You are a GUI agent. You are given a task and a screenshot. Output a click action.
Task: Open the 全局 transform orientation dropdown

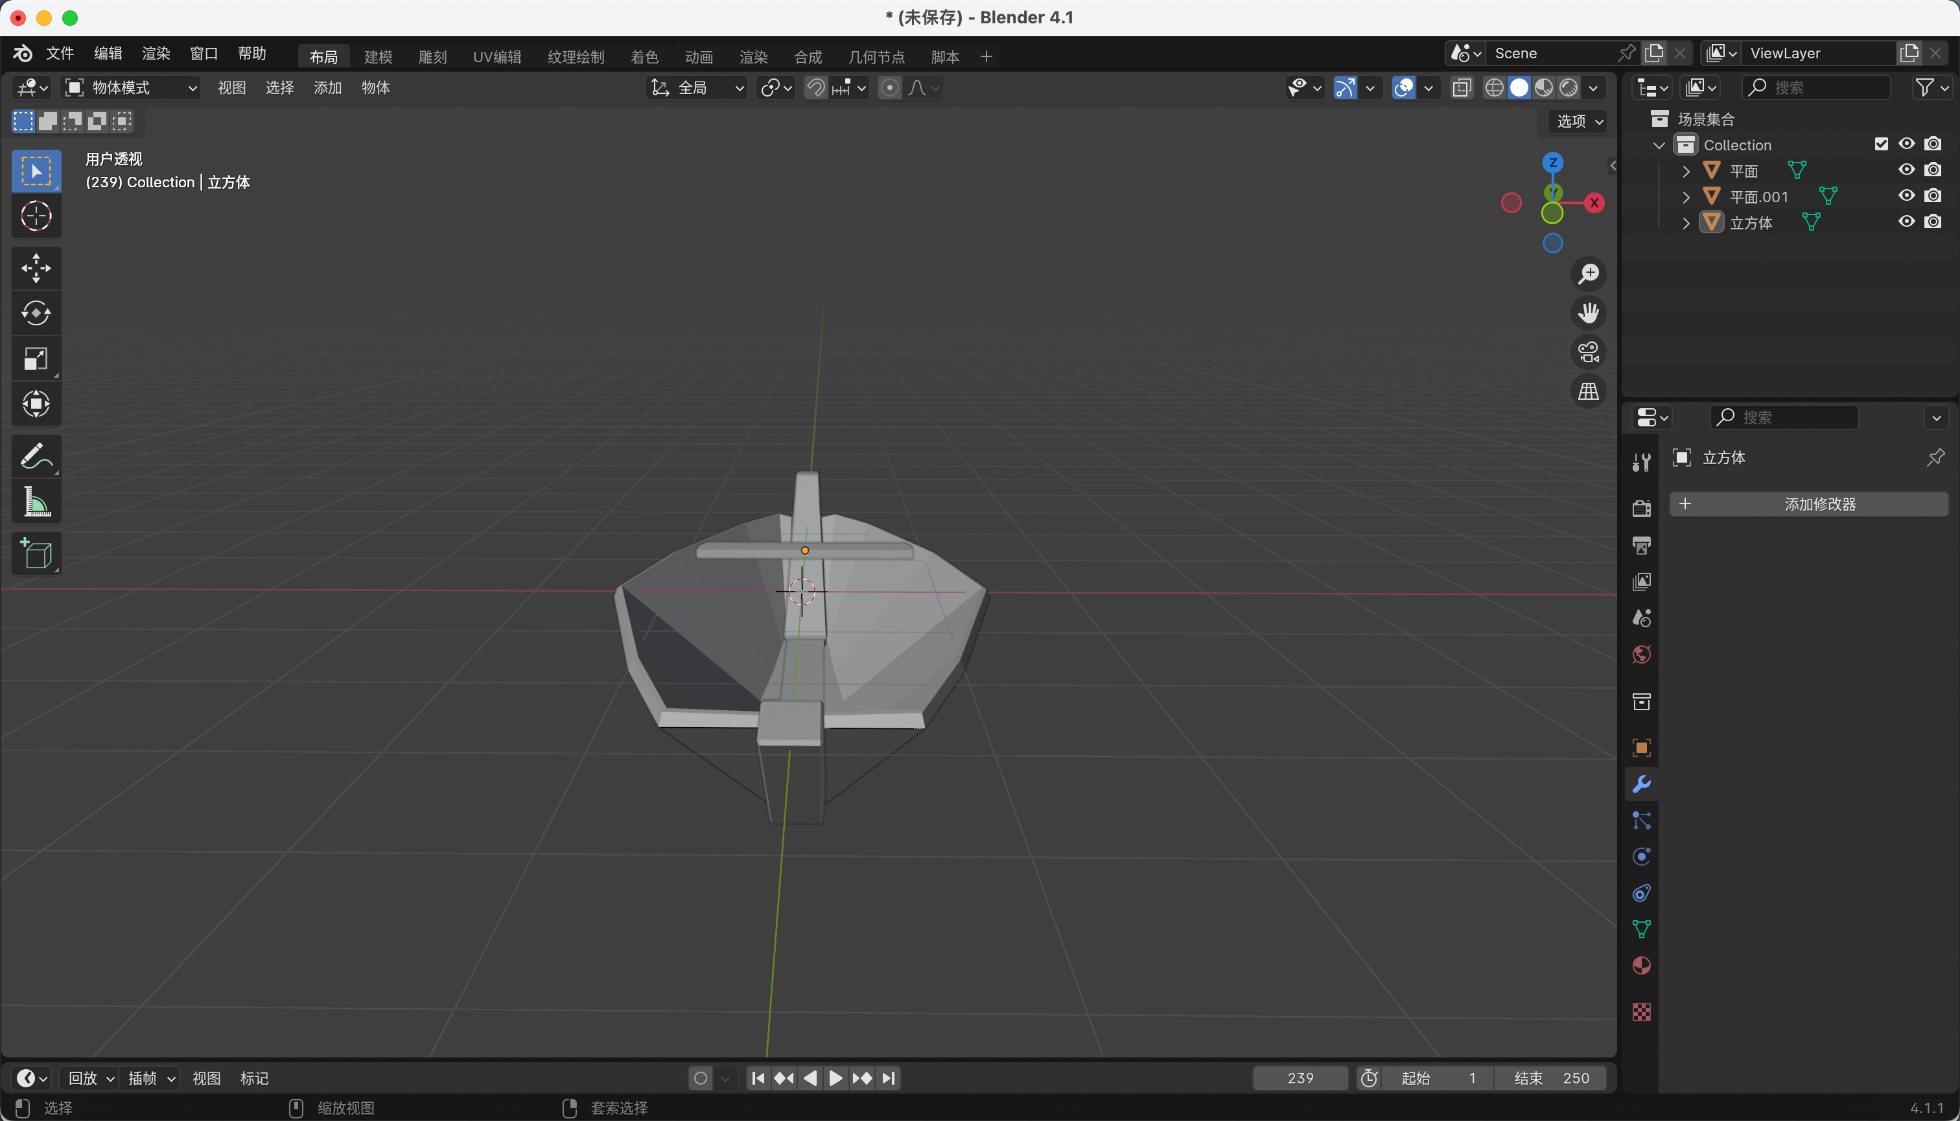(697, 87)
